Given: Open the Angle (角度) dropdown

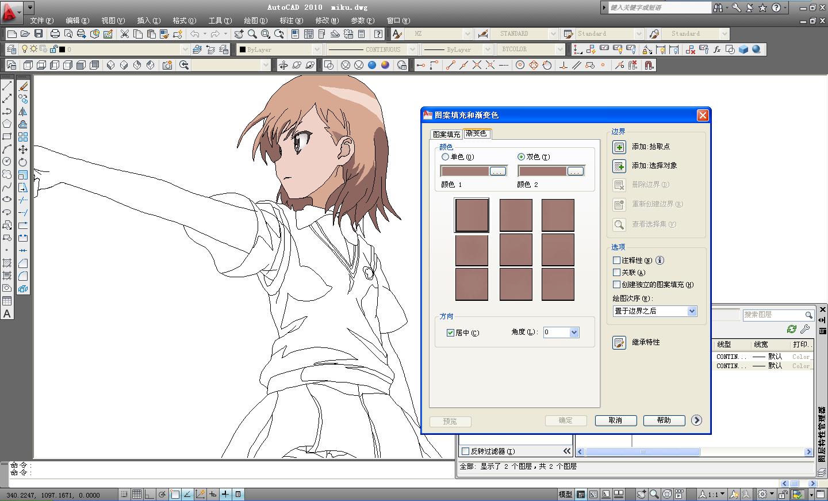Looking at the screenshot, I should pyautogui.click(x=573, y=332).
